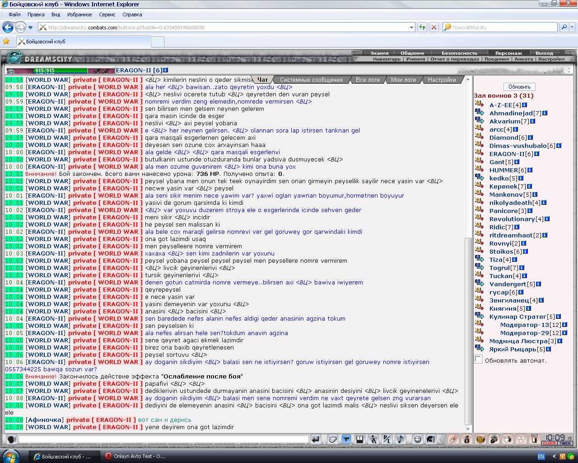The width and height of the screenshot is (578, 463).
Task: Click the Обновить button
Action: [x=519, y=87]
